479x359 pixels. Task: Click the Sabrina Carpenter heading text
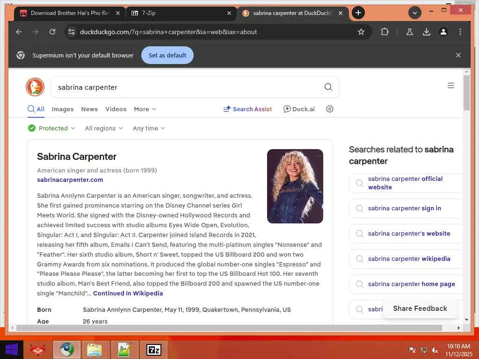(x=77, y=157)
